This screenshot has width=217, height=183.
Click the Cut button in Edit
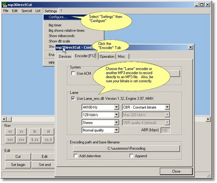(x=18, y=156)
